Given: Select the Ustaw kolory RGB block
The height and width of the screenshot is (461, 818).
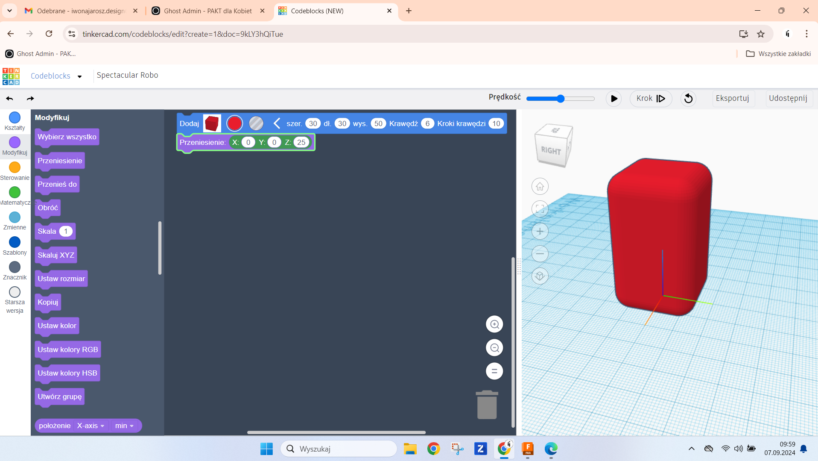Looking at the screenshot, I should (68, 349).
